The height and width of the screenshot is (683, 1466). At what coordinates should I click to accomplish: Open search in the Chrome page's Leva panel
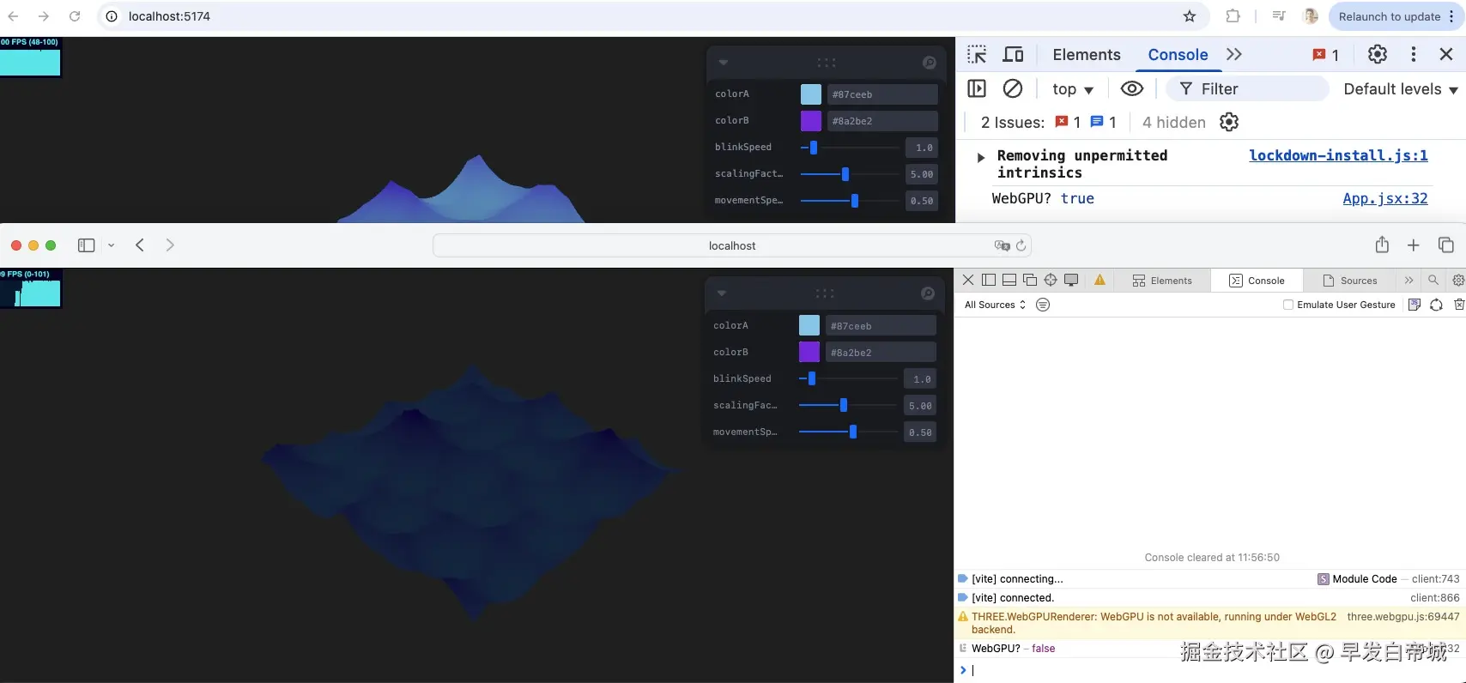point(929,63)
